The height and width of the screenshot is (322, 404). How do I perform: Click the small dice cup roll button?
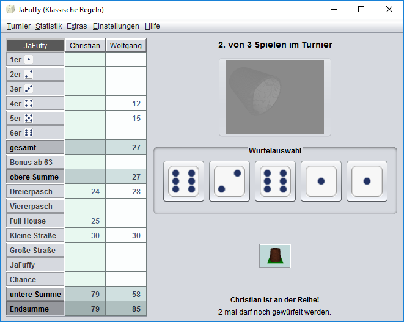tap(274, 255)
